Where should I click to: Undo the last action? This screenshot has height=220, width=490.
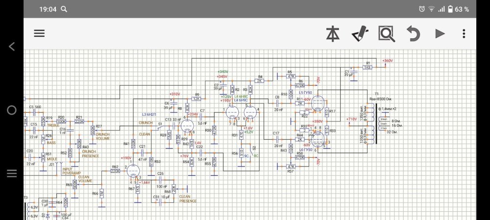(x=414, y=34)
